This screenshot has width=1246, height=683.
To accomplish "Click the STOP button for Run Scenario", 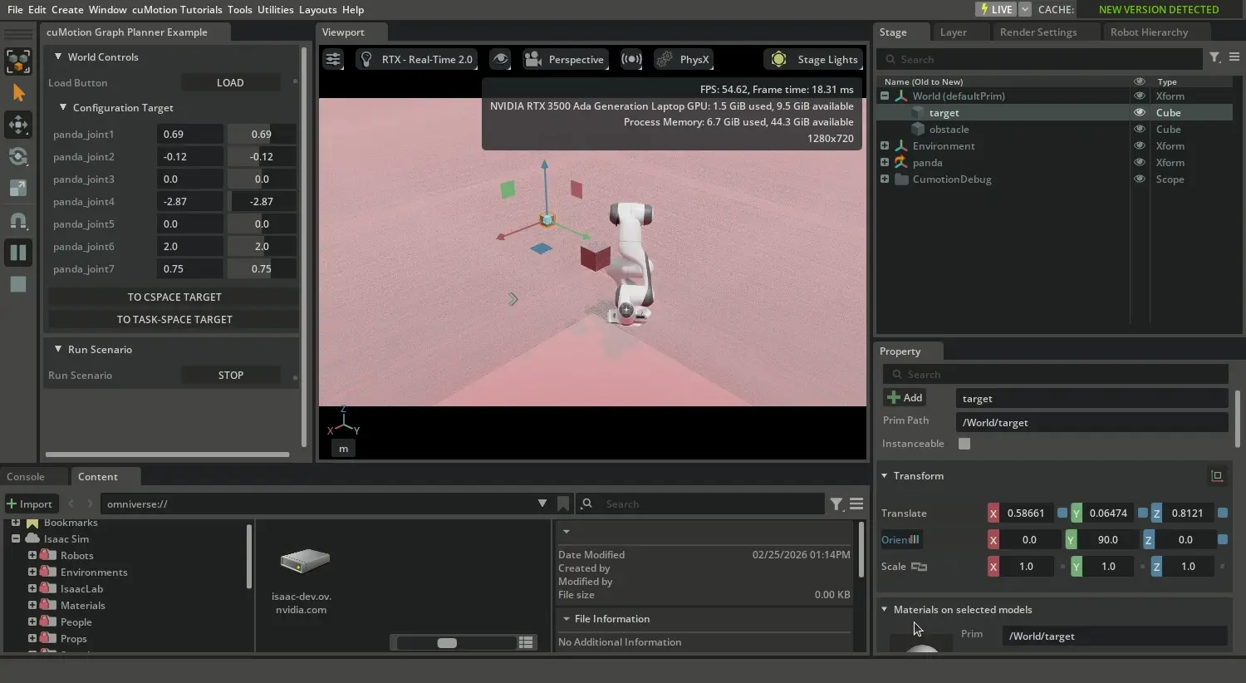I will coord(231,376).
